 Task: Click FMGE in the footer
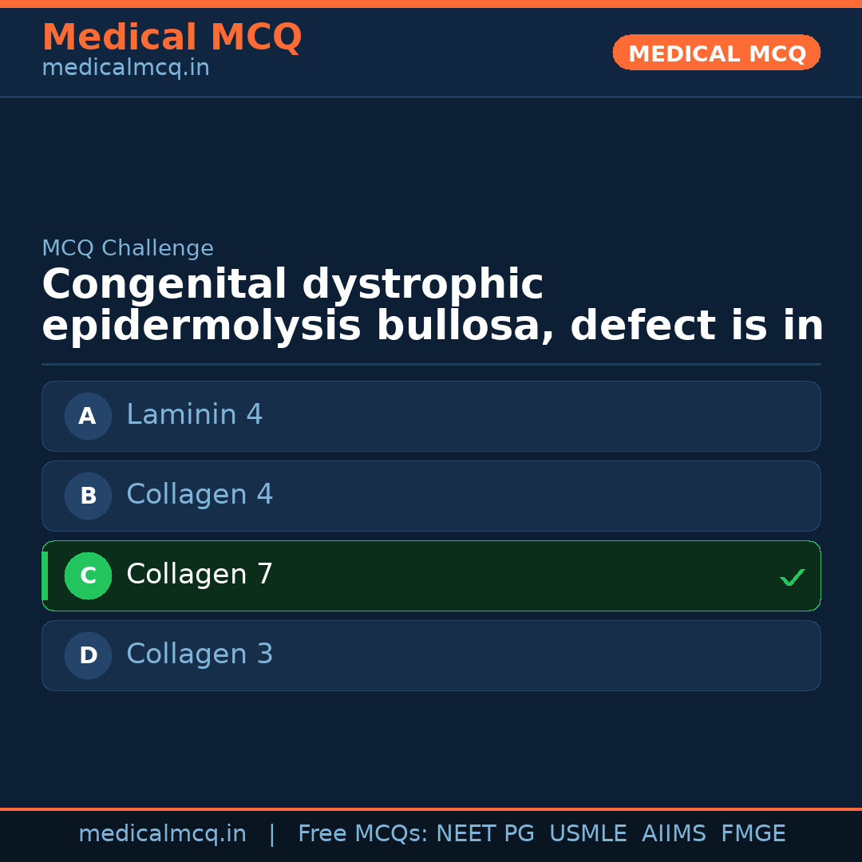pos(753,834)
